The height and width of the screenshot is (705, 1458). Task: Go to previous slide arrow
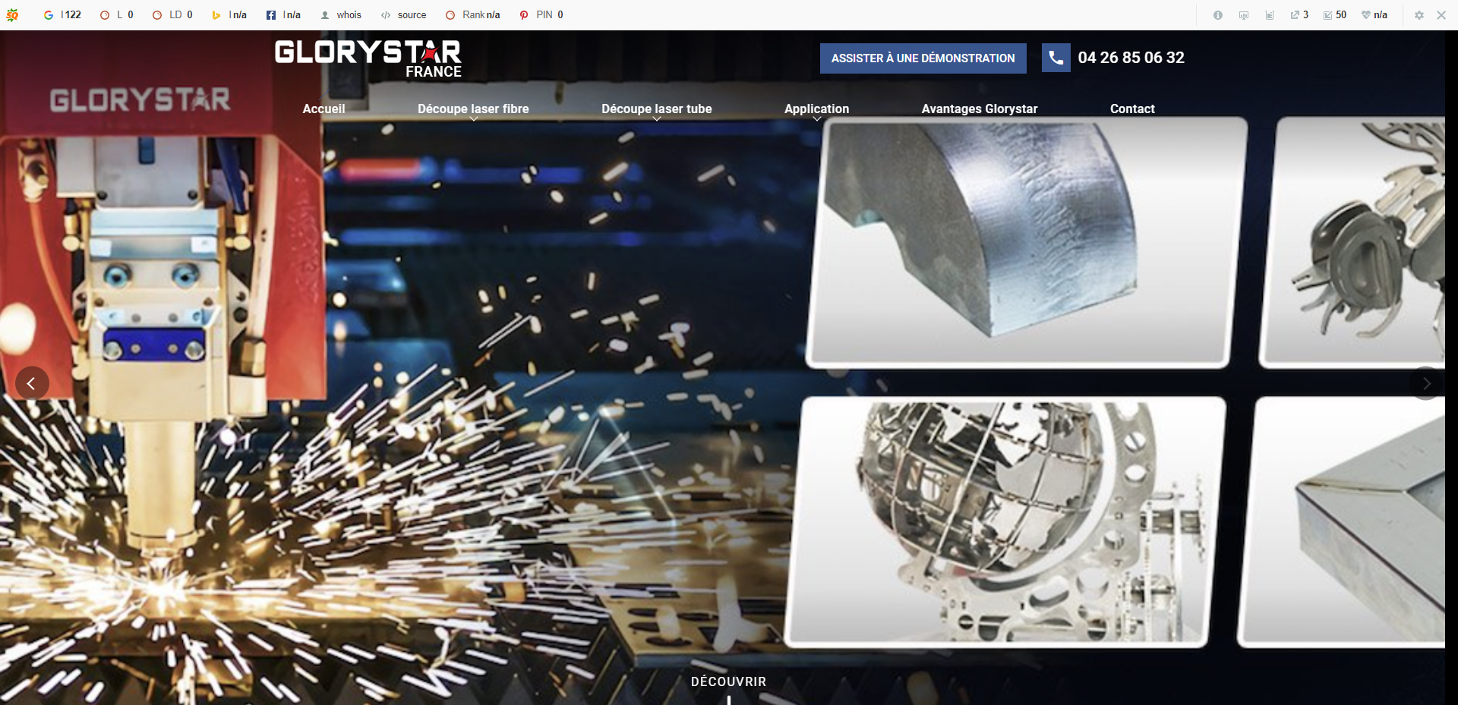(x=32, y=383)
